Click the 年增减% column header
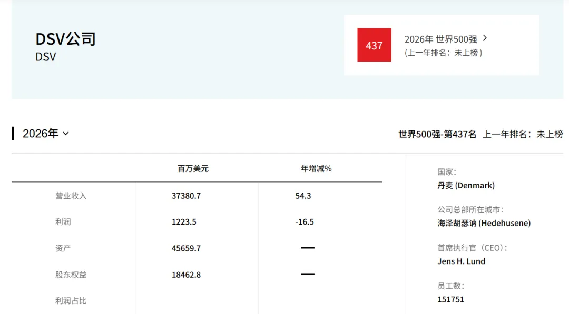This screenshot has height=314, width=569. pyautogui.click(x=316, y=168)
